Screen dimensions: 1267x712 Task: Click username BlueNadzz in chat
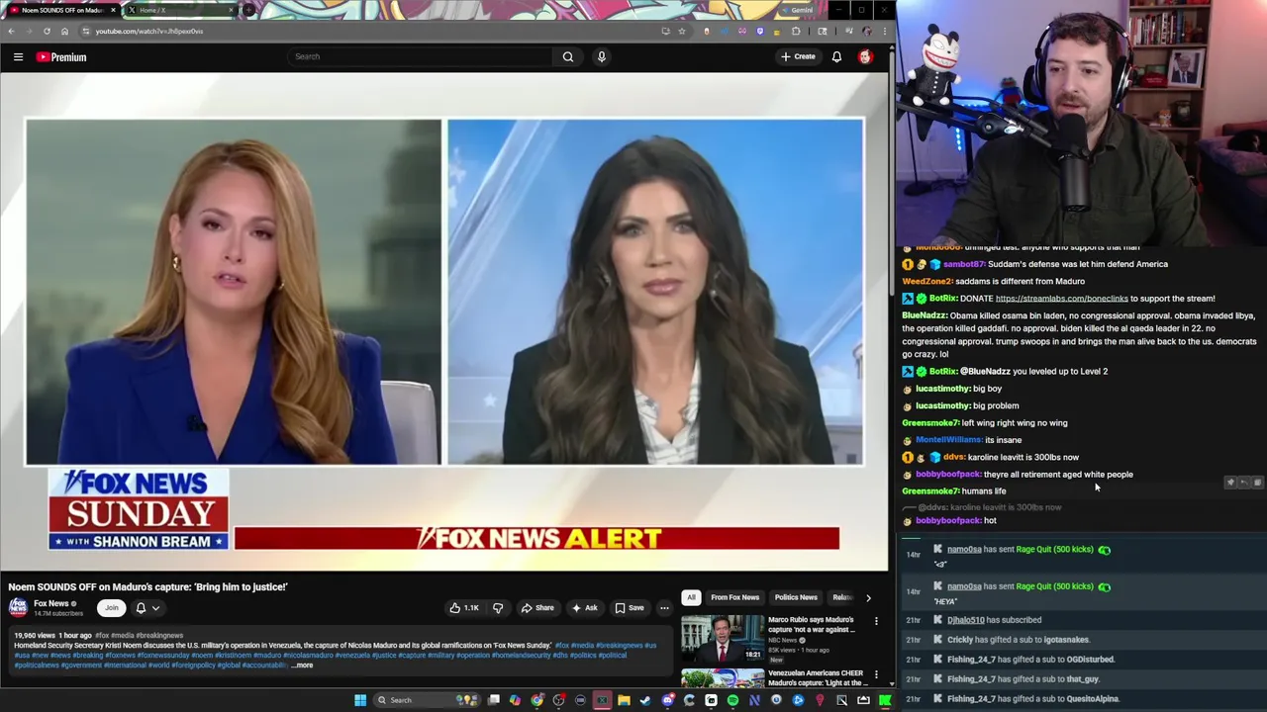point(925,315)
